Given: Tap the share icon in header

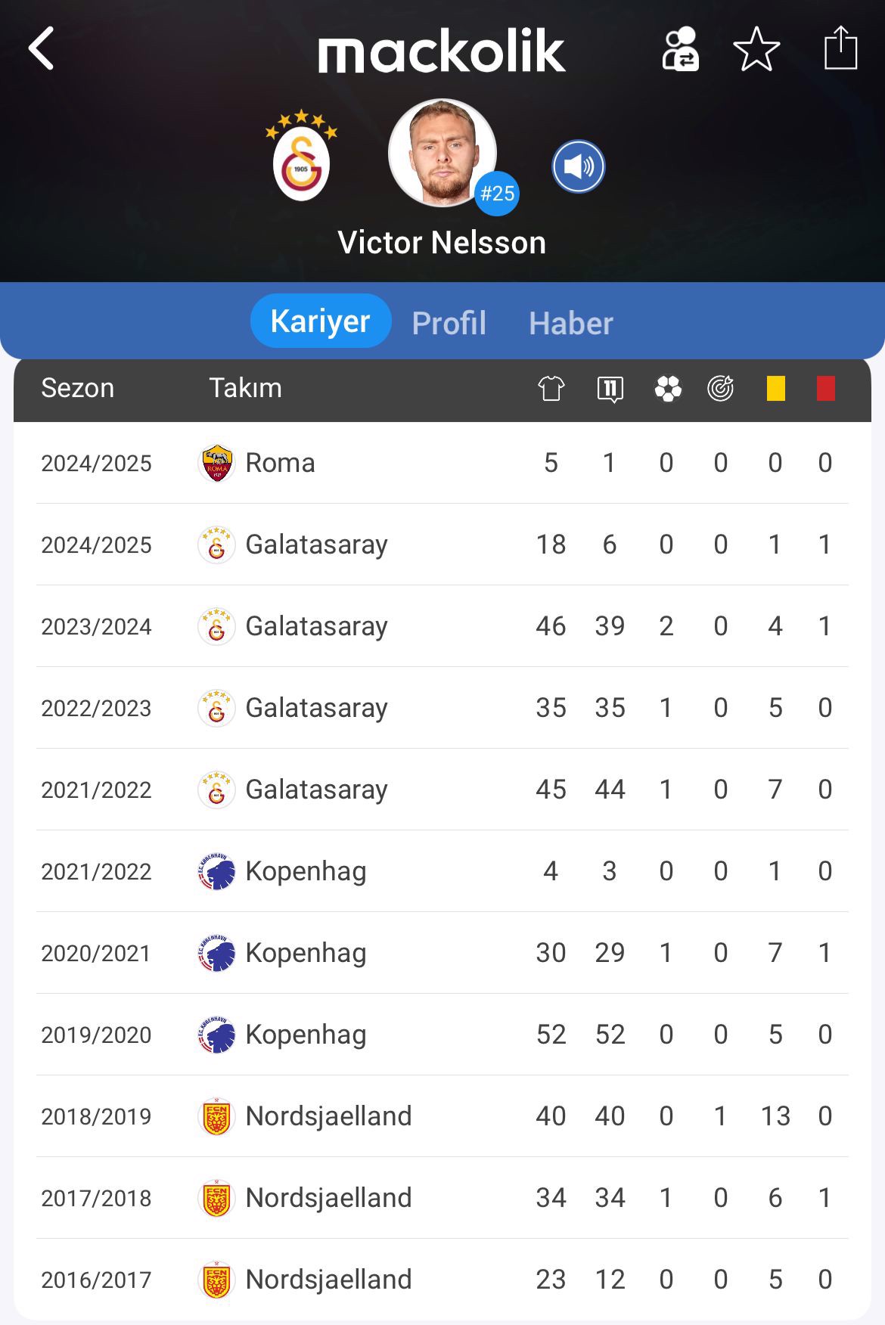Looking at the screenshot, I should (x=840, y=48).
